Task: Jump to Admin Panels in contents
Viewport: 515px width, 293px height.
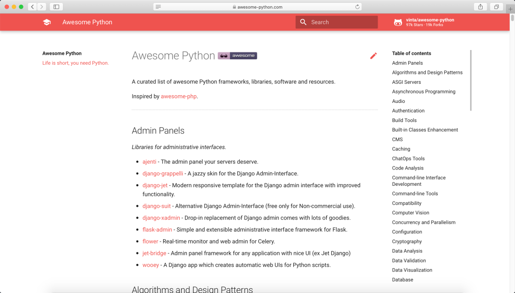Action: point(407,63)
